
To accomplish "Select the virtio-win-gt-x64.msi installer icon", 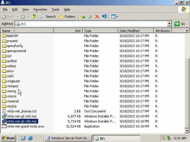I will [4, 116].
